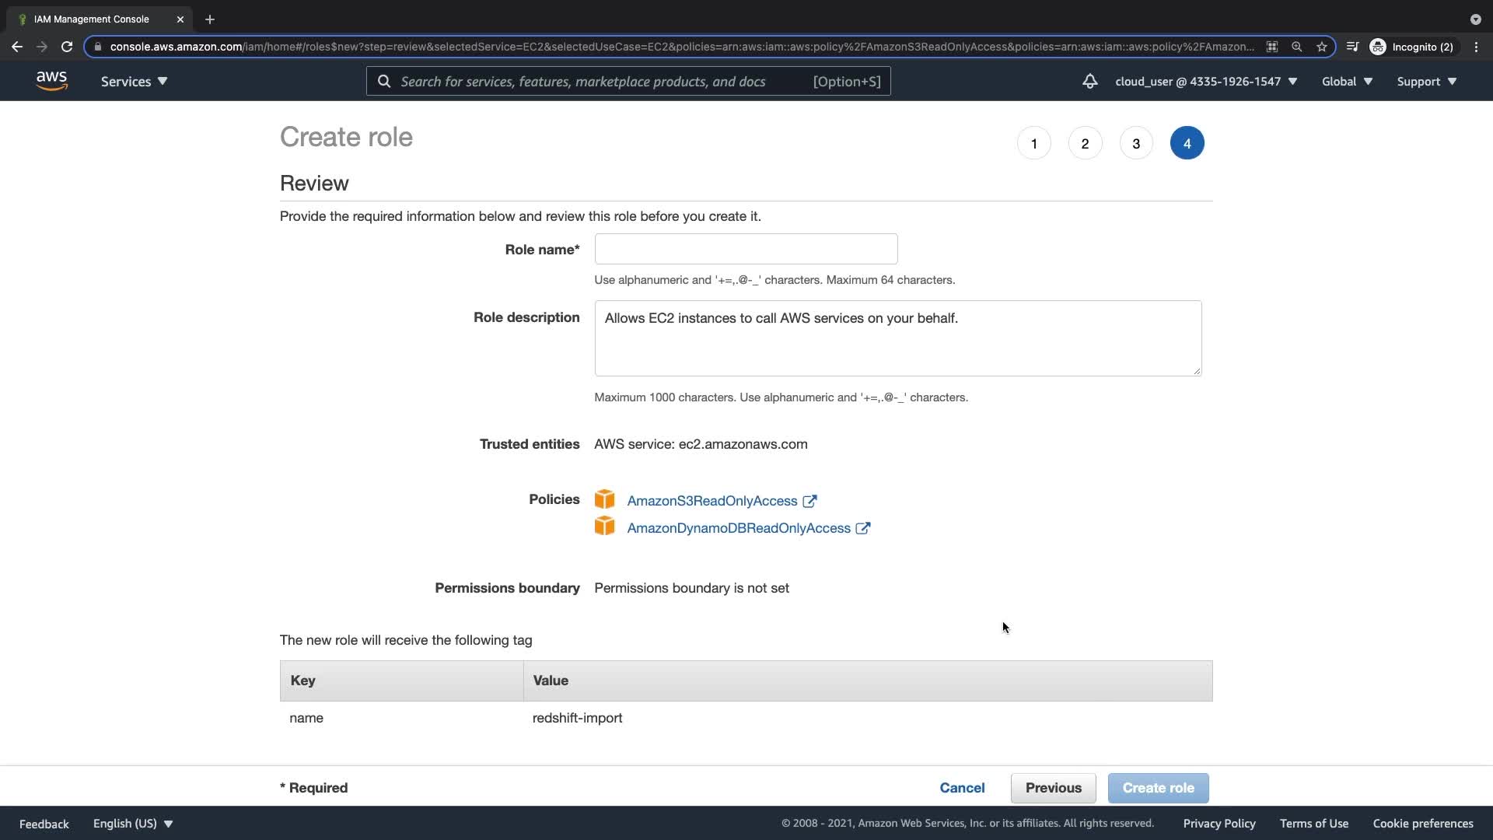Reload the page in browser
Screen dimensions: 1493x840
(x=67, y=47)
